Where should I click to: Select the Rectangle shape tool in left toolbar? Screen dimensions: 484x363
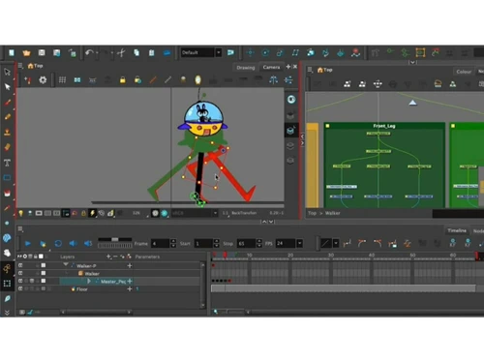(x=7, y=177)
